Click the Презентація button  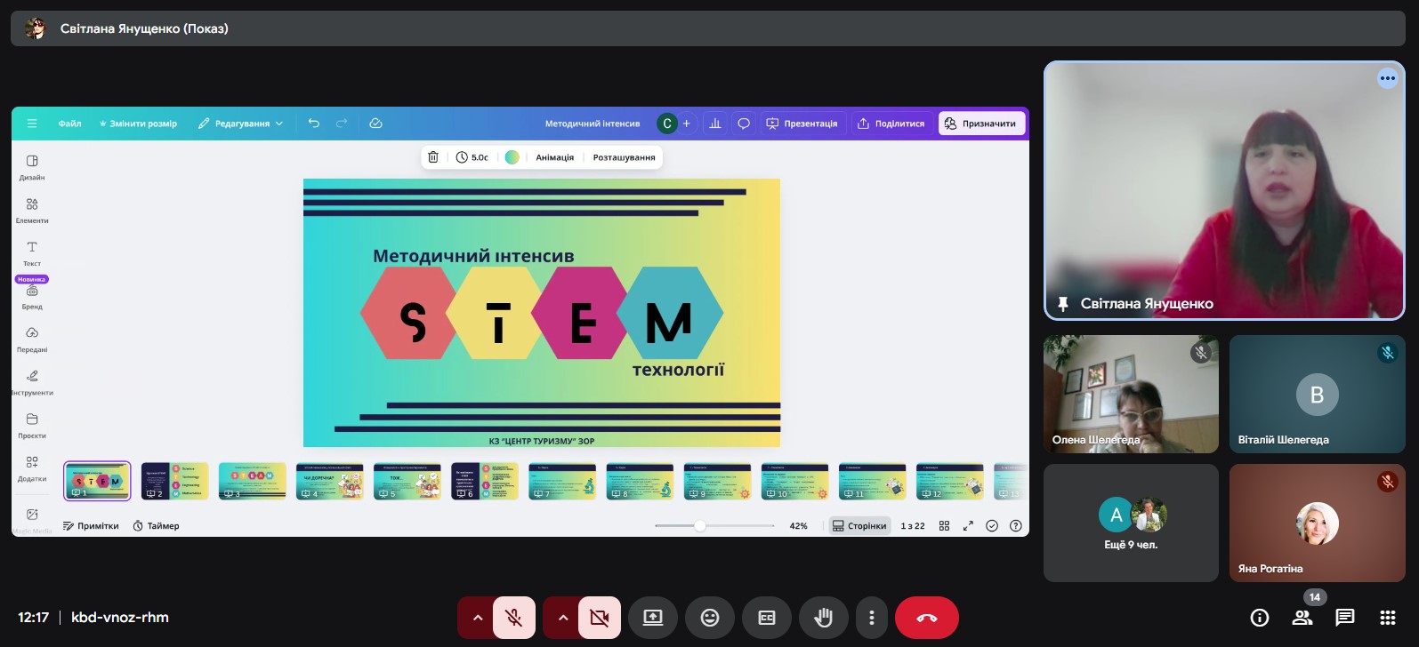click(802, 124)
